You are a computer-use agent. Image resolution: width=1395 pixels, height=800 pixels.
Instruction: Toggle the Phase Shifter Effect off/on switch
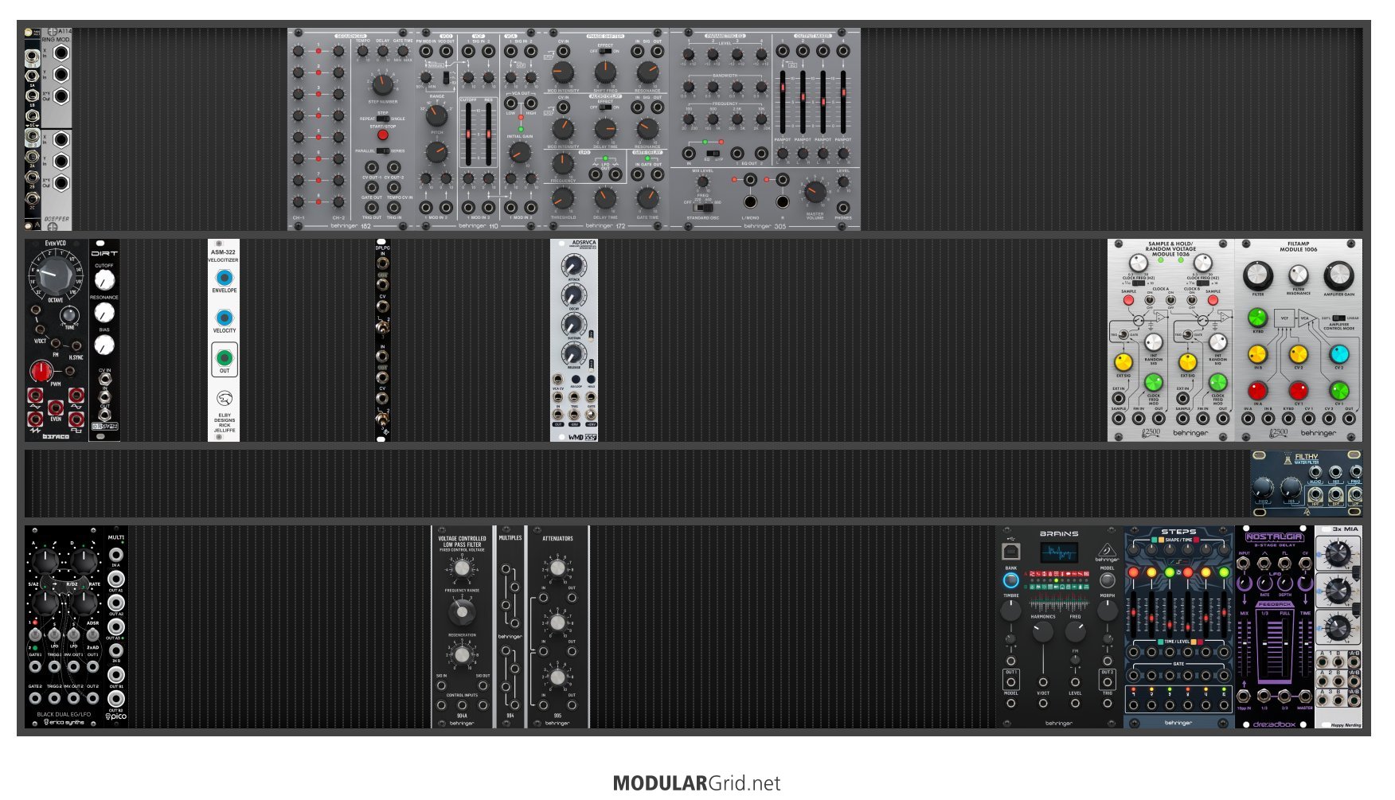(605, 51)
